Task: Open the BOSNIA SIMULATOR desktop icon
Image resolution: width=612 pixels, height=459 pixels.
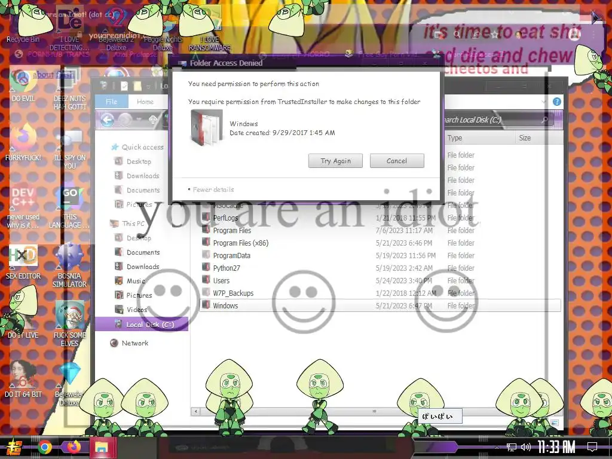Action: coord(69,265)
